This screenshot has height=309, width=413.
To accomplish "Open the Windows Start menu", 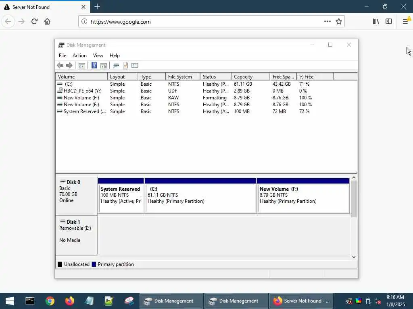I will click(10, 301).
